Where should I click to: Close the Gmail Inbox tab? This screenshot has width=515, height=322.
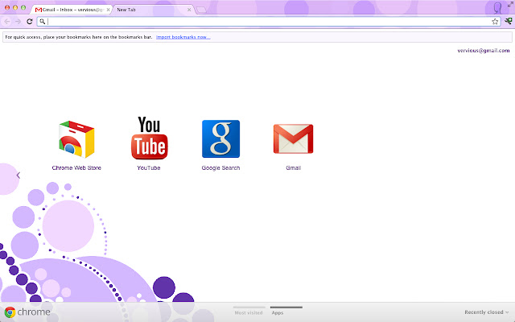pyautogui.click(x=108, y=10)
